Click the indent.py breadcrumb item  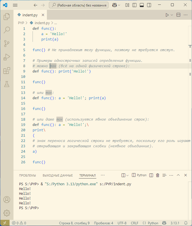(x=40, y=23)
